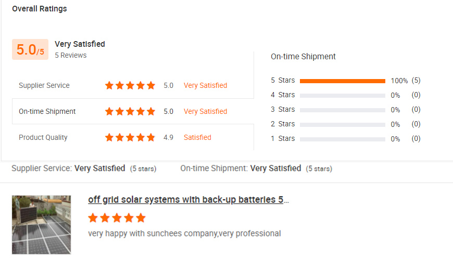Click the Product Quality star rating icons
Image resolution: width=453 pixels, height=260 pixels.
click(130, 137)
